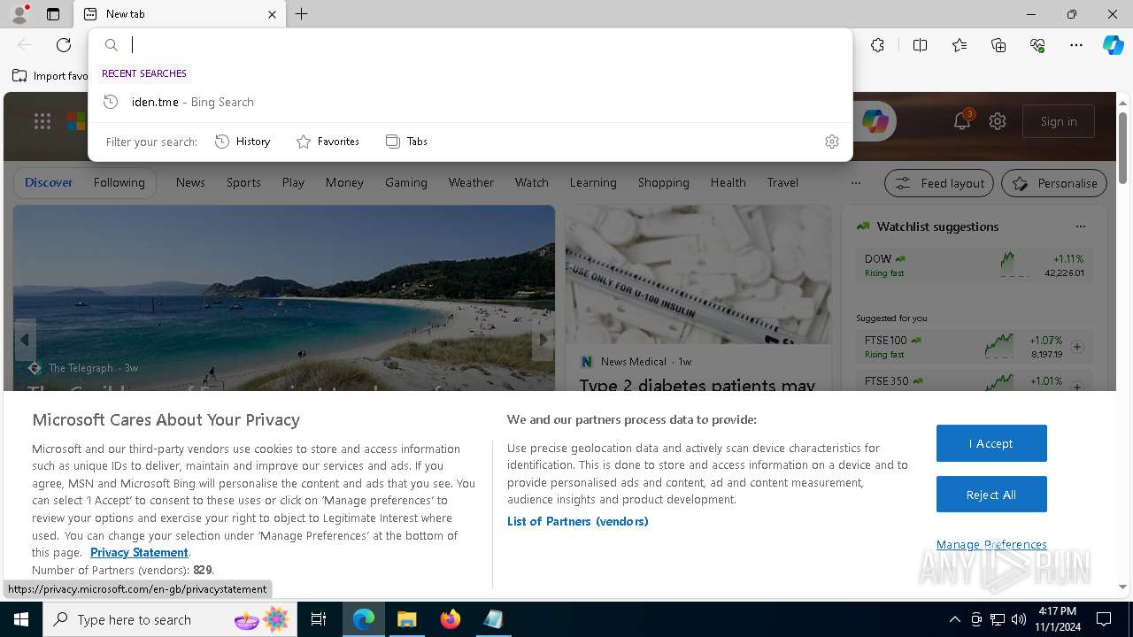Open the tab actions menu icon

coord(53,14)
